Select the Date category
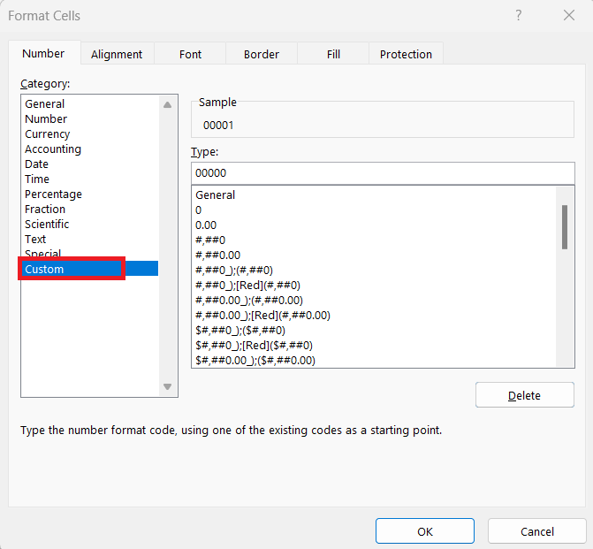 pyautogui.click(x=89, y=164)
